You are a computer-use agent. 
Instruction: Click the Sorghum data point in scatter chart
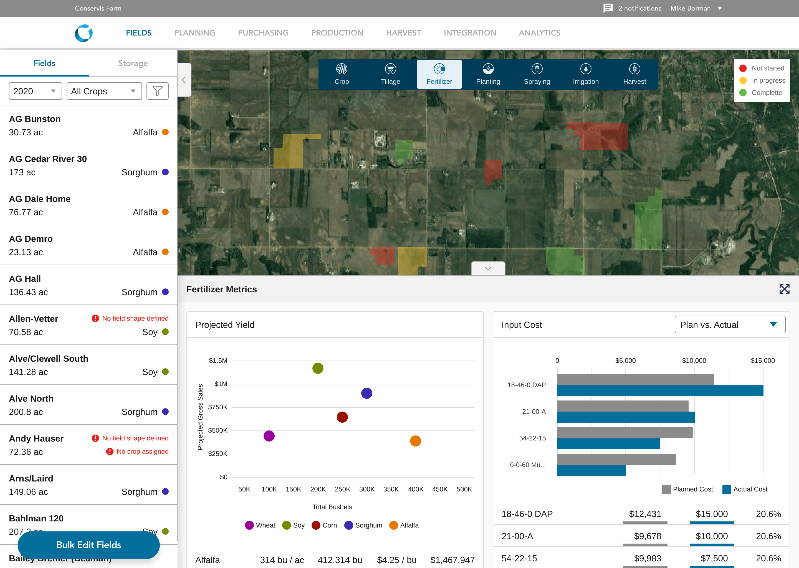point(366,393)
